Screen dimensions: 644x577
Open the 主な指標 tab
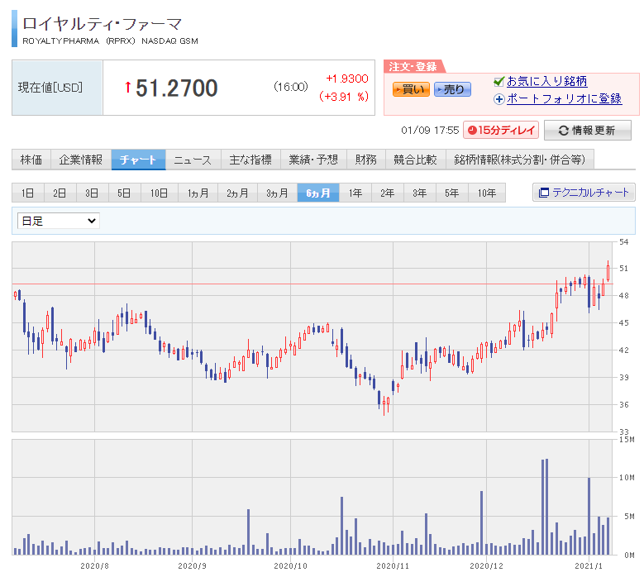250,160
